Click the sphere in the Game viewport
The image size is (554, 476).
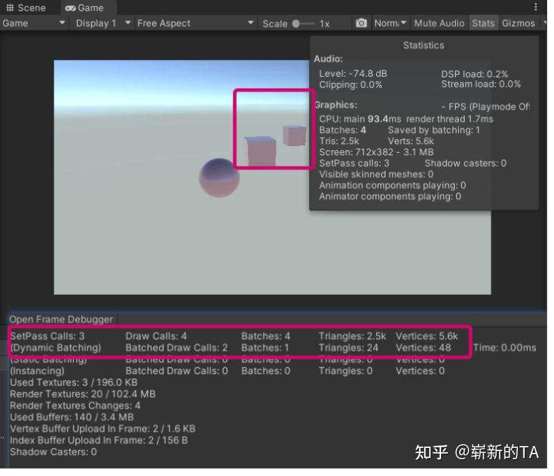tap(220, 178)
